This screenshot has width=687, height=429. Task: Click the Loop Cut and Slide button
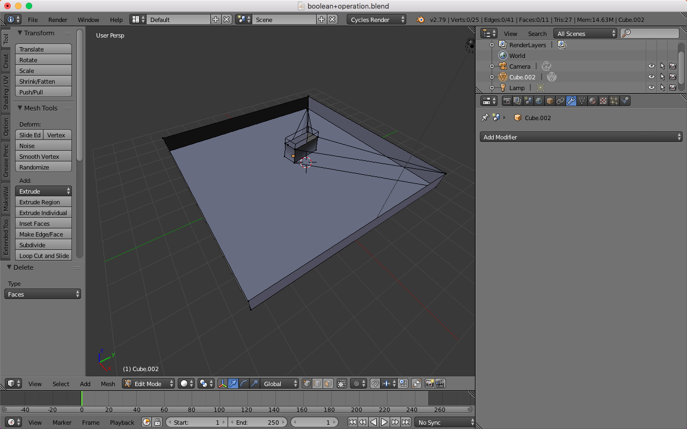[x=43, y=255]
